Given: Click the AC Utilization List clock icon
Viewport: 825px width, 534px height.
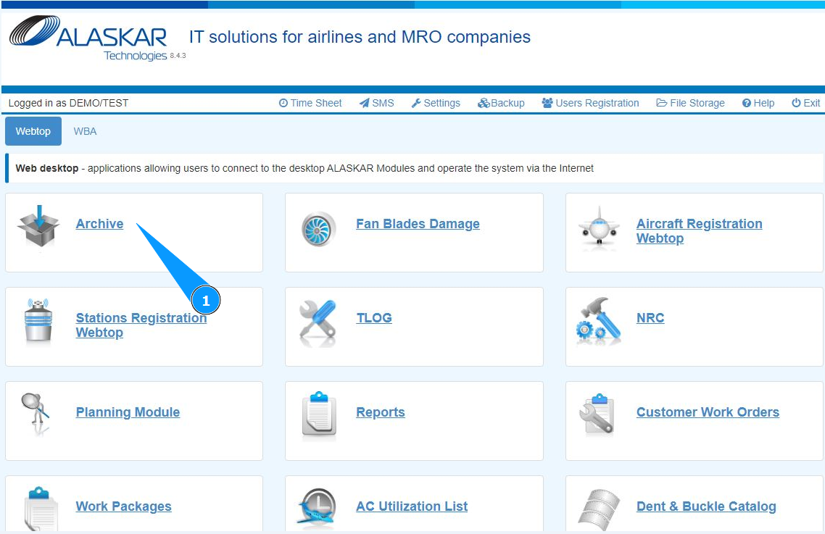Looking at the screenshot, I should (x=317, y=507).
